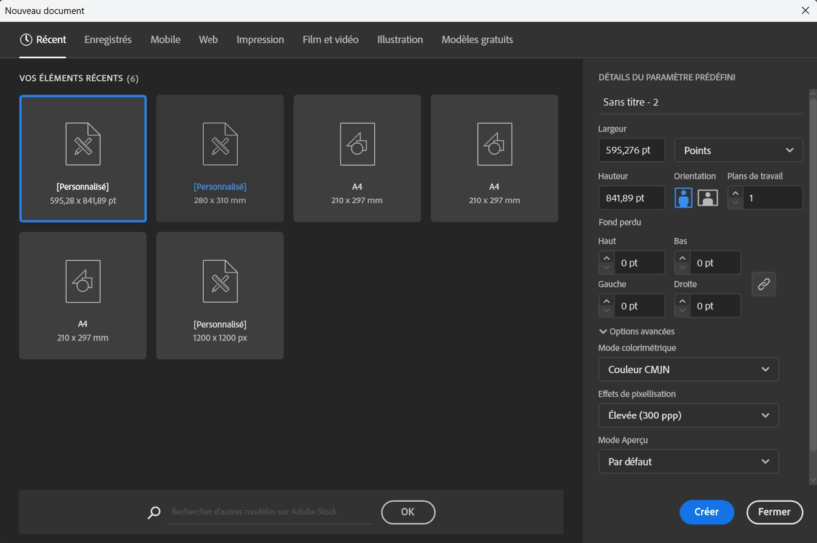The width and height of the screenshot is (817, 543).
Task: Select portrait orientation icon
Action: point(684,197)
